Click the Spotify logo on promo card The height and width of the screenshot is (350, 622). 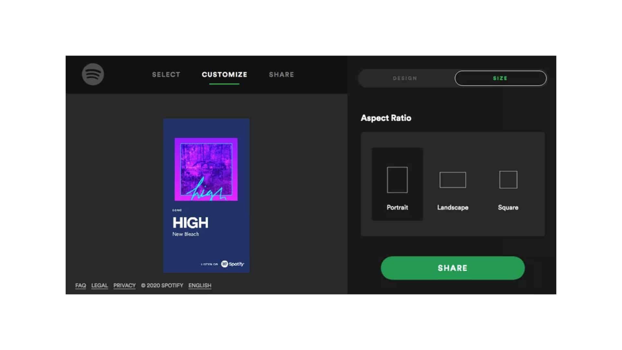pyautogui.click(x=233, y=264)
